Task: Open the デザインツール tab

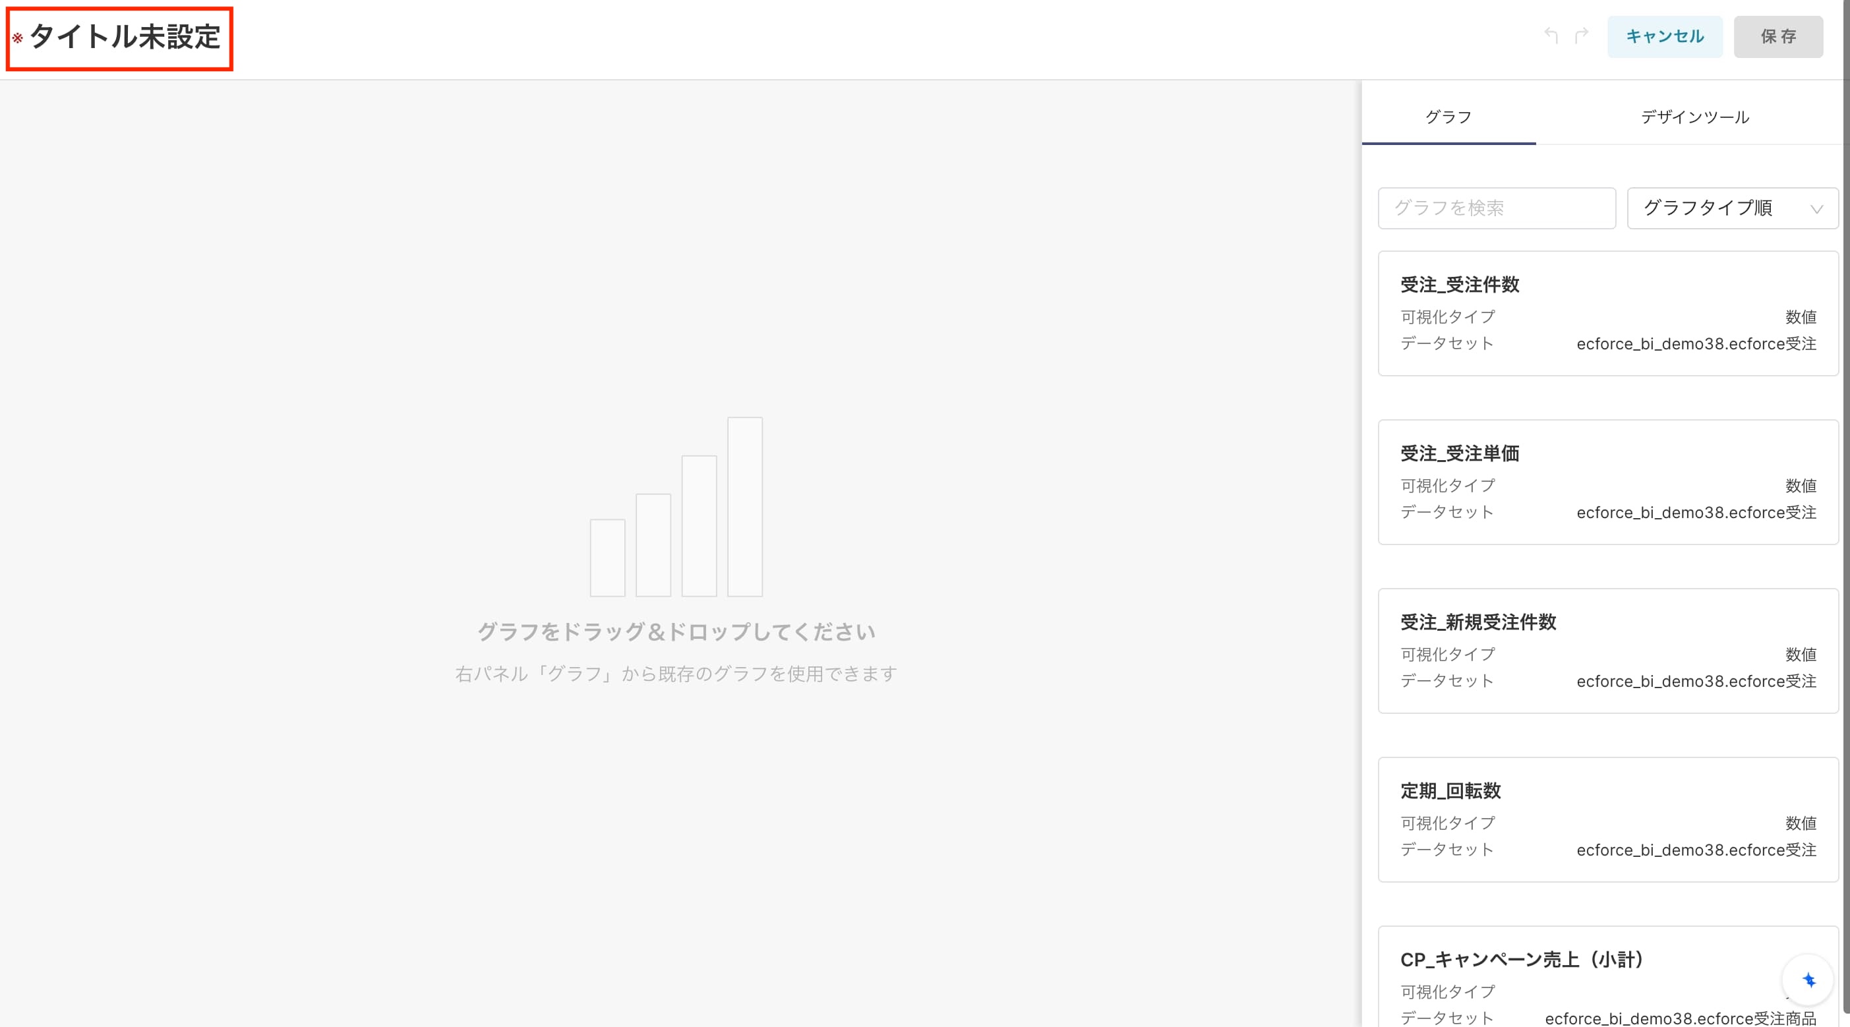Action: click(1694, 117)
